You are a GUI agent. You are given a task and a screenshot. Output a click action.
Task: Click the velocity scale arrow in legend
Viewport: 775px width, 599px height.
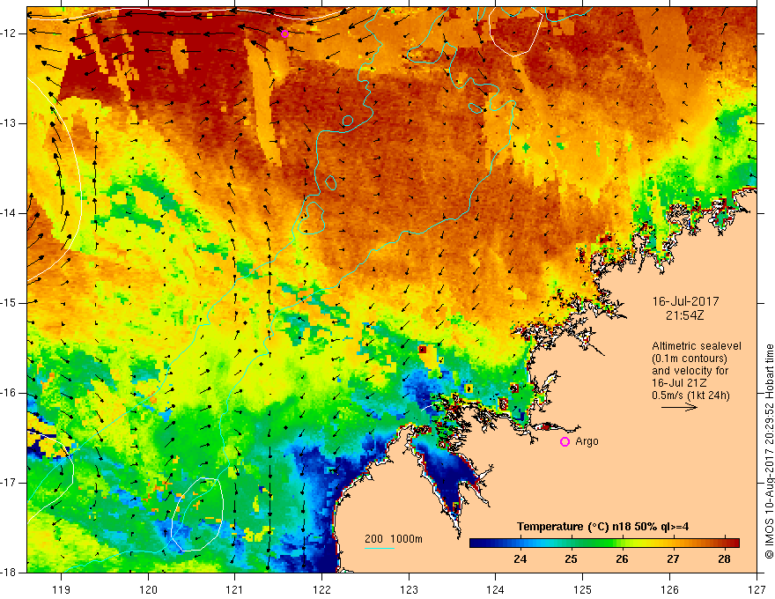click(x=680, y=407)
